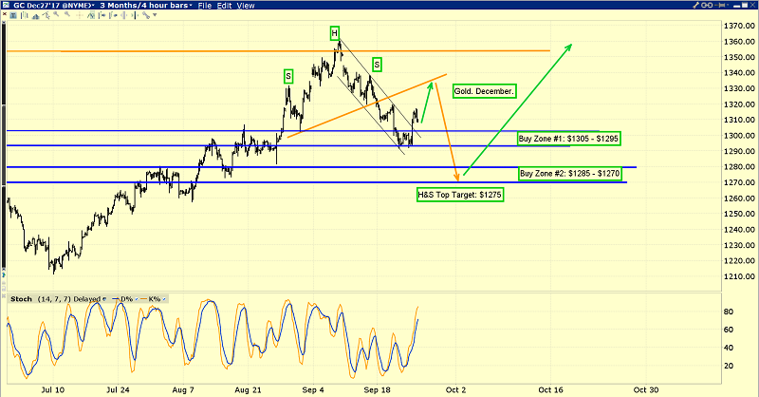Select the bar chart style icon
The height and width of the screenshot is (397, 759).
pyautogui.click(x=25, y=15)
